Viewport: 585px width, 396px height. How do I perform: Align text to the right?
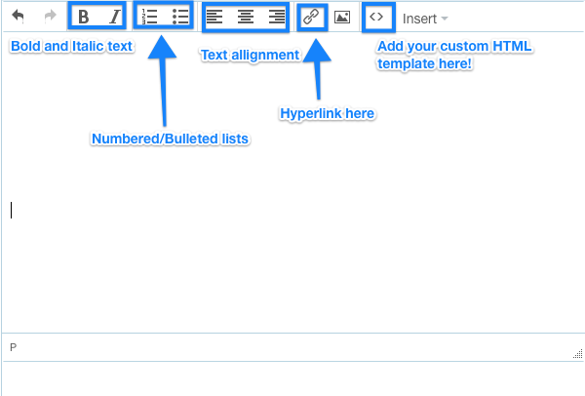pos(277,18)
